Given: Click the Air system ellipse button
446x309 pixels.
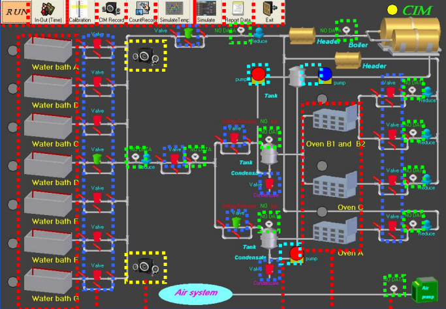Looking at the screenshot, I should [x=196, y=293].
